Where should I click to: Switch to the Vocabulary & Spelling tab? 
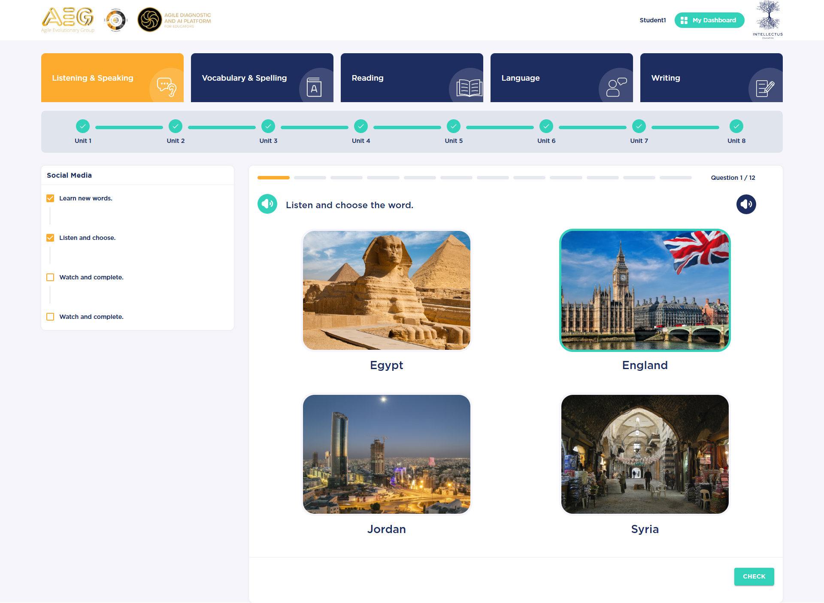(x=262, y=78)
